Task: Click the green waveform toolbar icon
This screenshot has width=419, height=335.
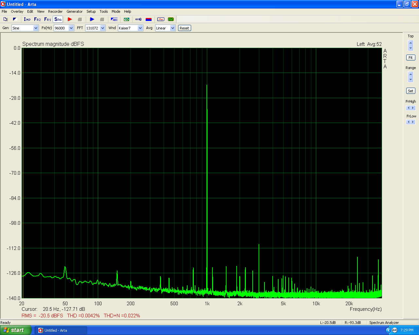Action: pos(171,19)
